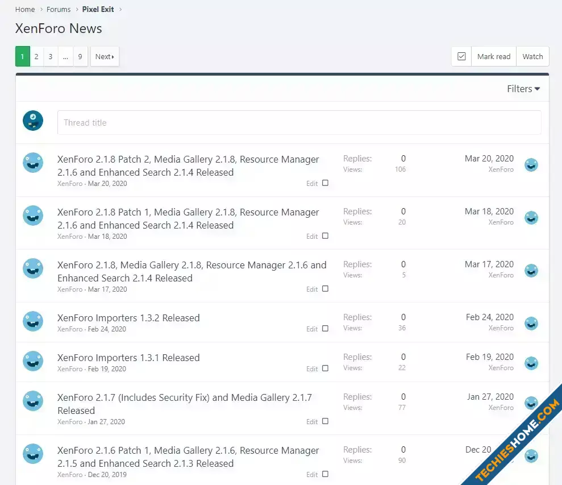Go to page 3
This screenshot has height=485, width=562.
51,56
